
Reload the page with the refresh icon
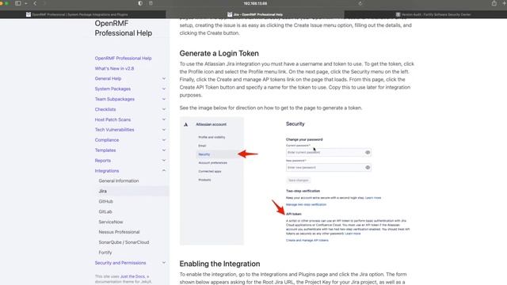pos(360,3)
